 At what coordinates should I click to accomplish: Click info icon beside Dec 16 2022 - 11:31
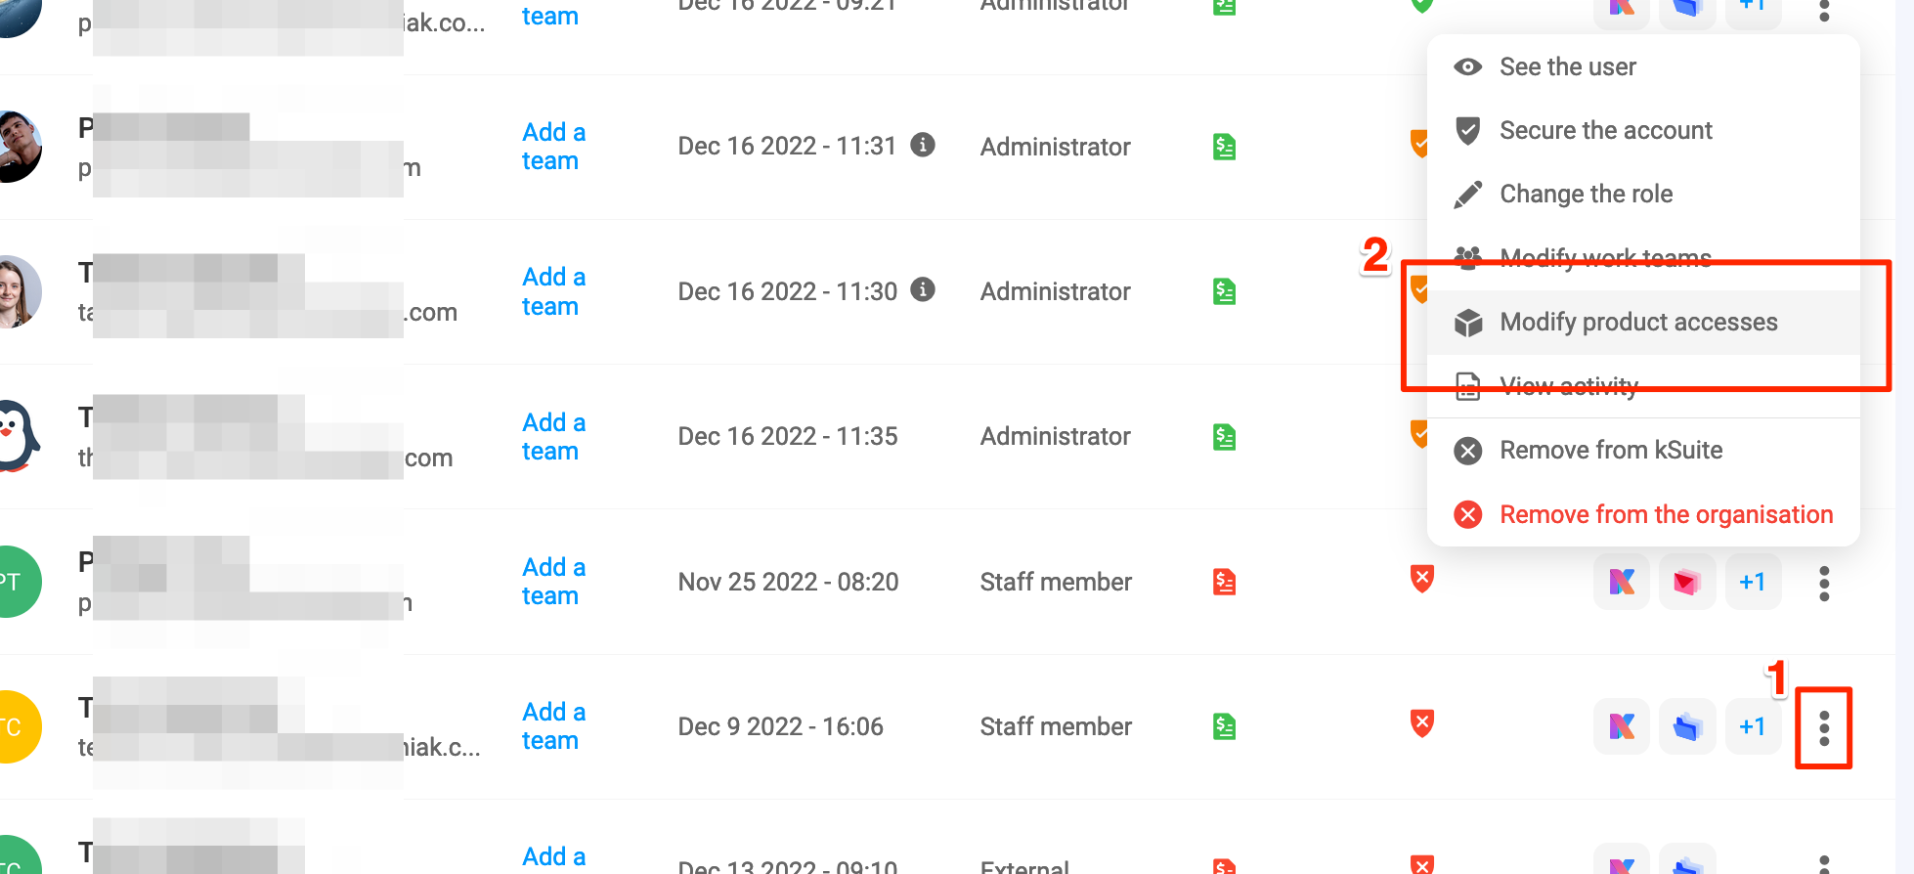(922, 145)
